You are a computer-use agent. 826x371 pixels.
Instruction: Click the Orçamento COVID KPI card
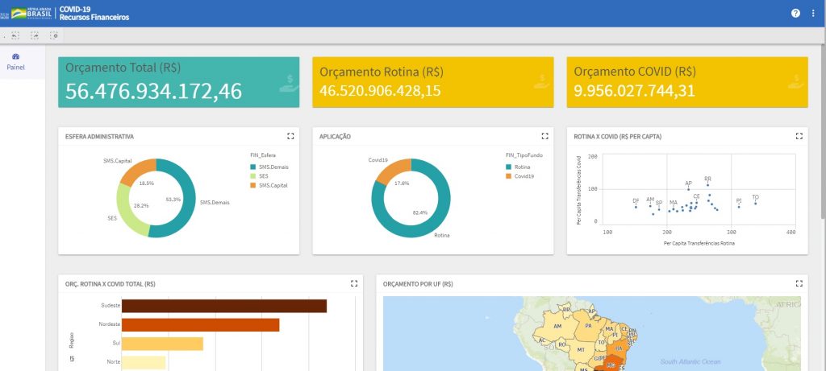pyautogui.click(x=686, y=82)
